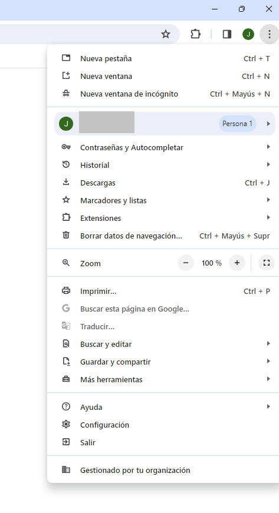279x513 pixels.
Task: Select Imprimir from the menu
Action: (x=163, y=291)
